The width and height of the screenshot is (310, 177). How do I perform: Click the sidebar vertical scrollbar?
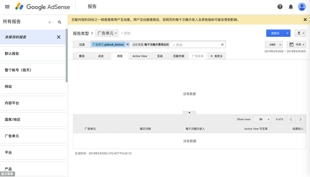(x=67, y=55)
